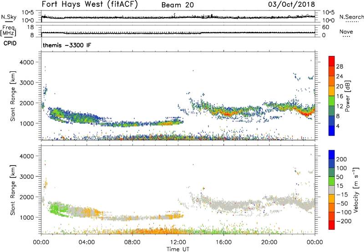
Task: Select the '10^5' tick beside N.Search
Action: [329, 13]
